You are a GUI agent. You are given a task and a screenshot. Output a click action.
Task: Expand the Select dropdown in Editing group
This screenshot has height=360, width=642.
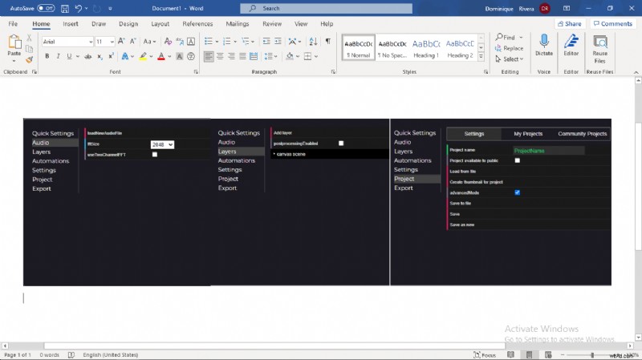point(511,59)
